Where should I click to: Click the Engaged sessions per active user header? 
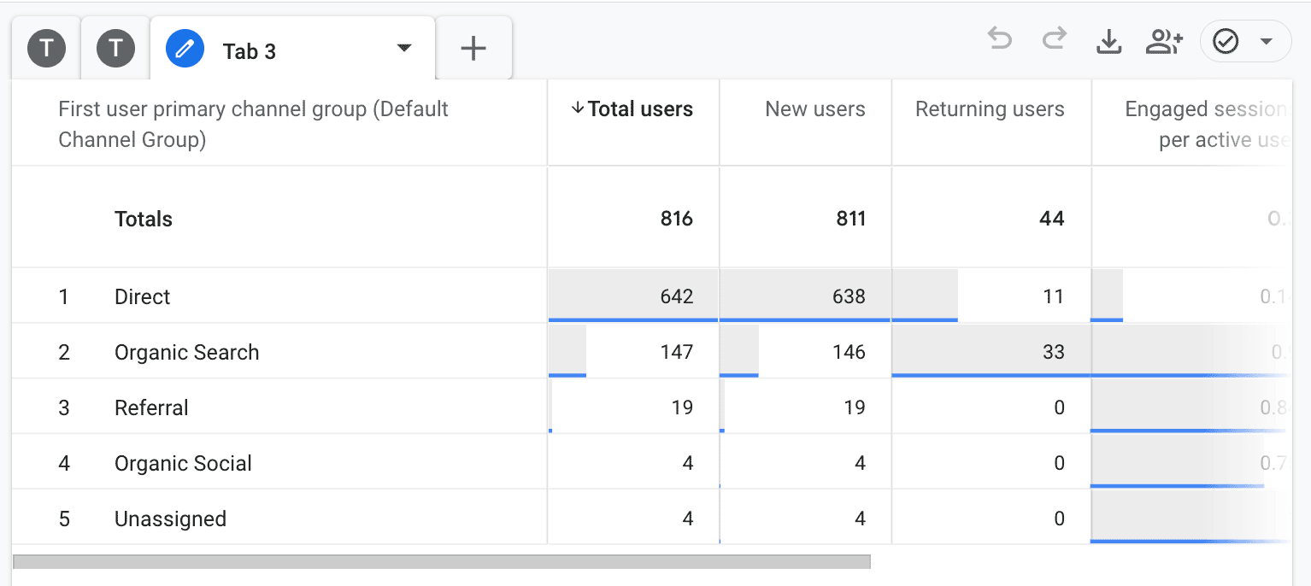(1205, 124)
